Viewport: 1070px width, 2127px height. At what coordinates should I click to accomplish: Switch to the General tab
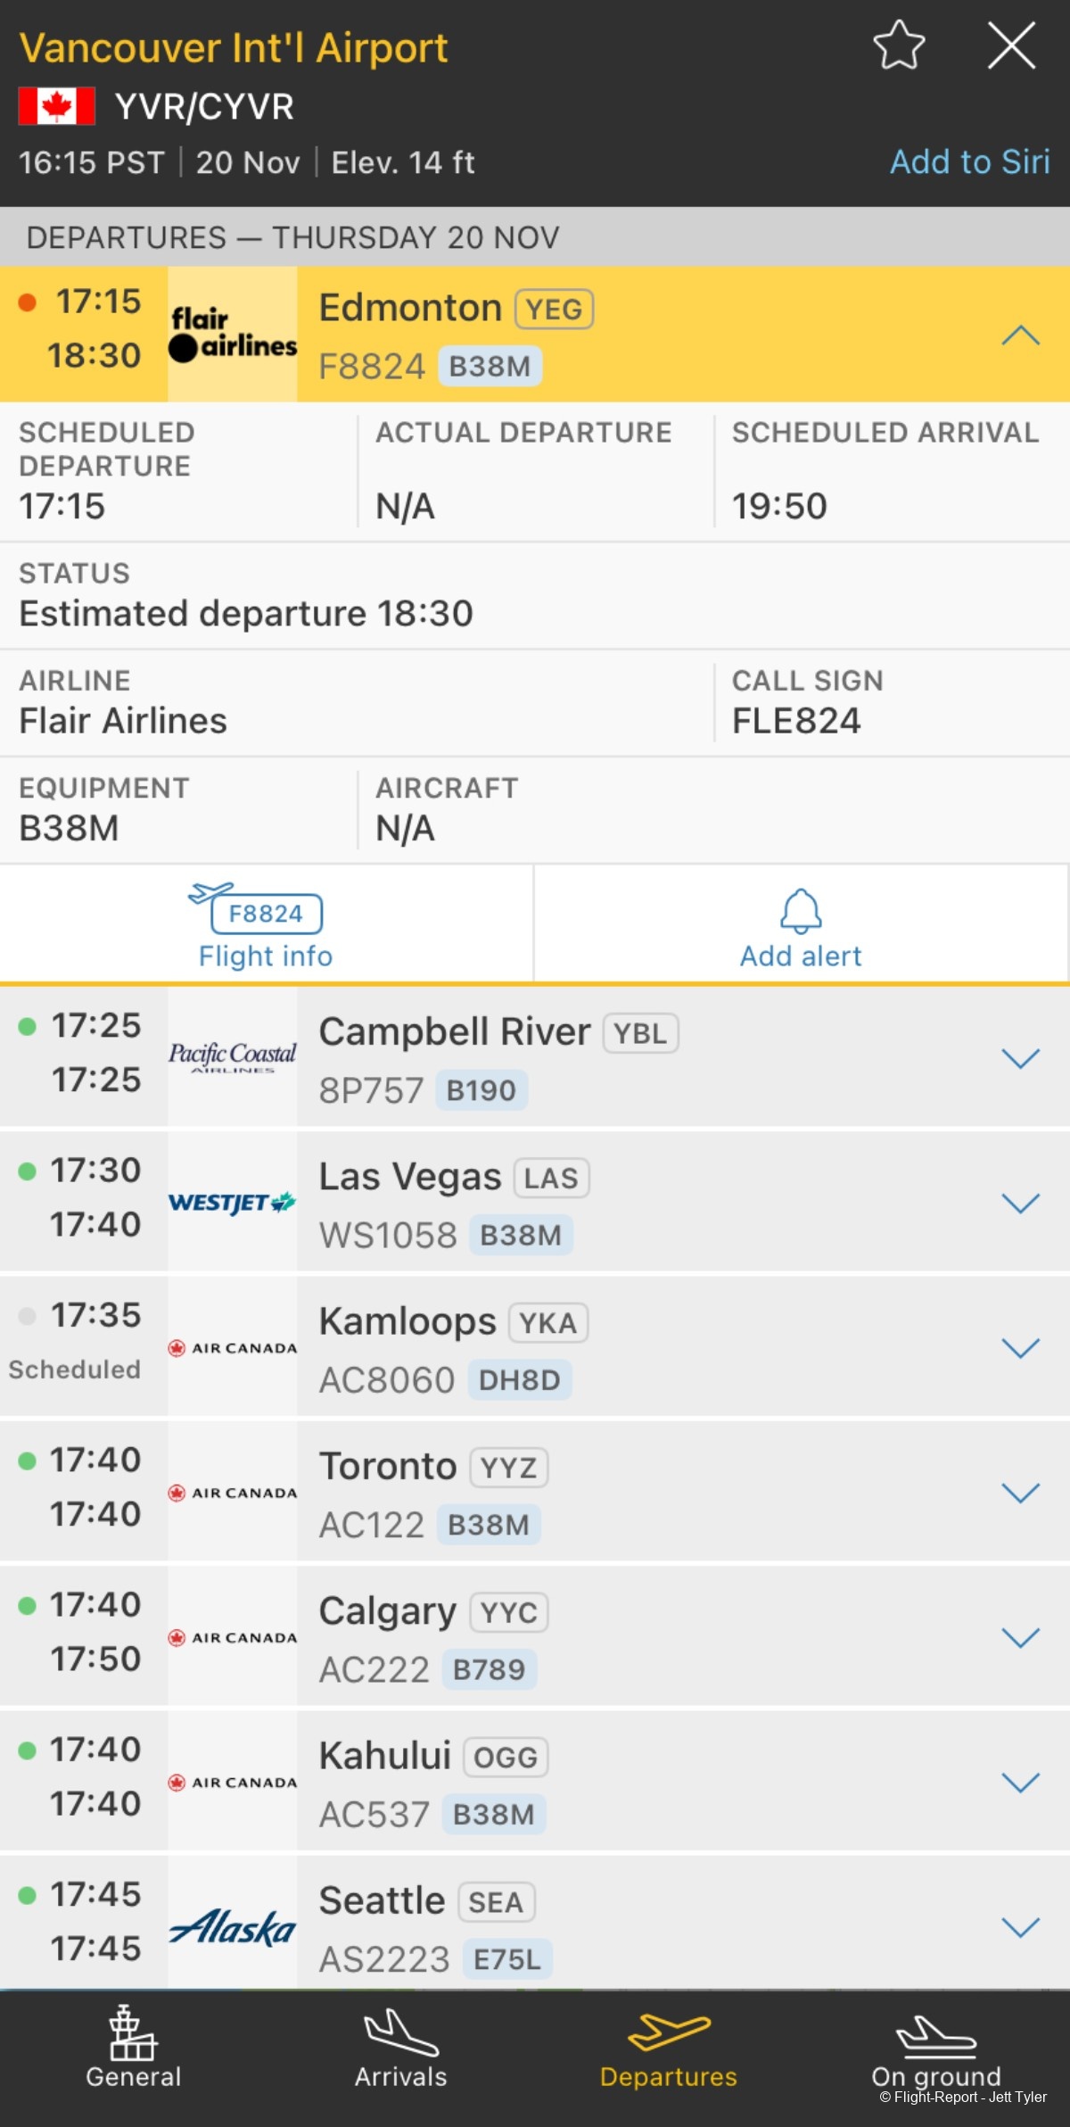[x=134, y=2049]
